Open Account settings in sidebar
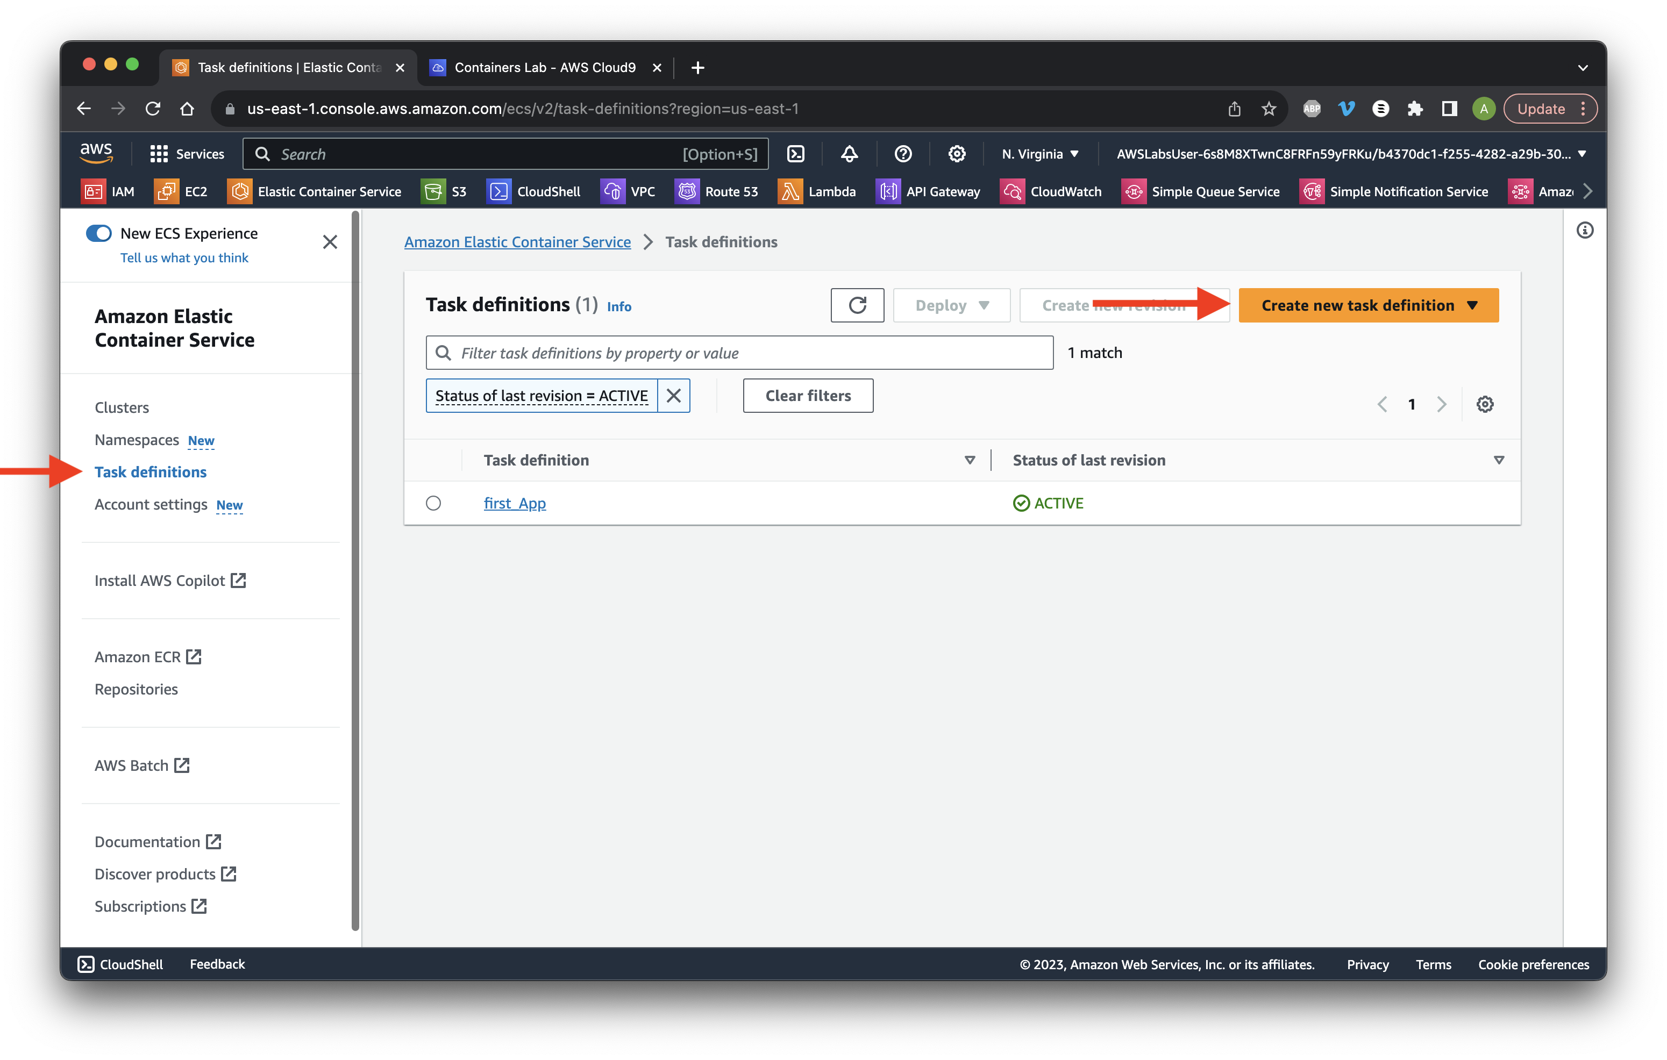Image resolution: width=1667 pixels, height=1060 pixels. pos(151,504)
